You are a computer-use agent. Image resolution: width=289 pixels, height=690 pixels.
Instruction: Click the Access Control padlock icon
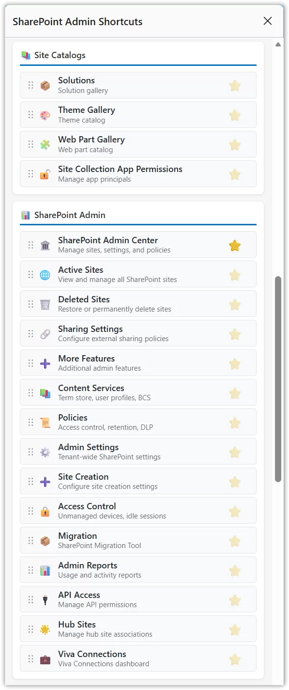click(45, 511)
